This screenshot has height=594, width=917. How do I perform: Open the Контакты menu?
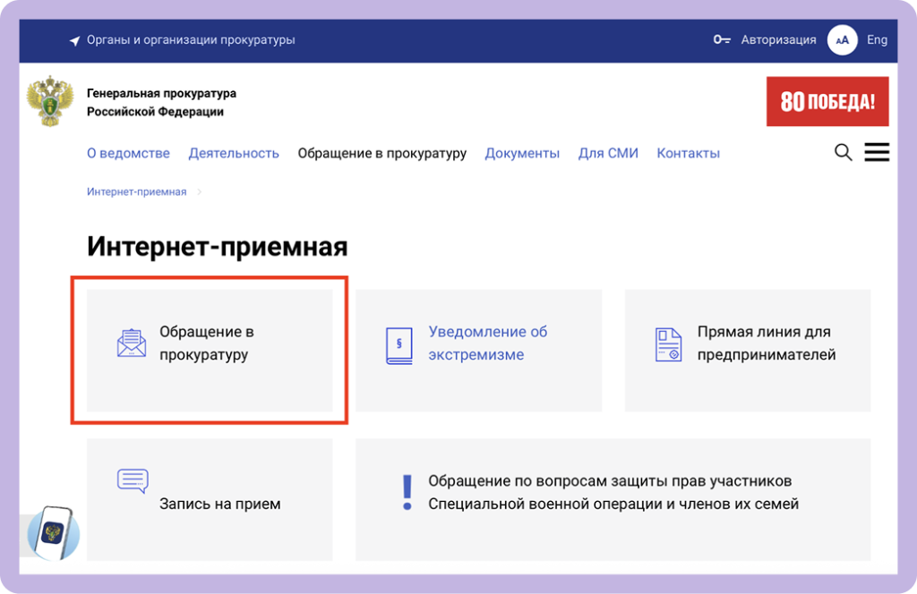point(688,153)
